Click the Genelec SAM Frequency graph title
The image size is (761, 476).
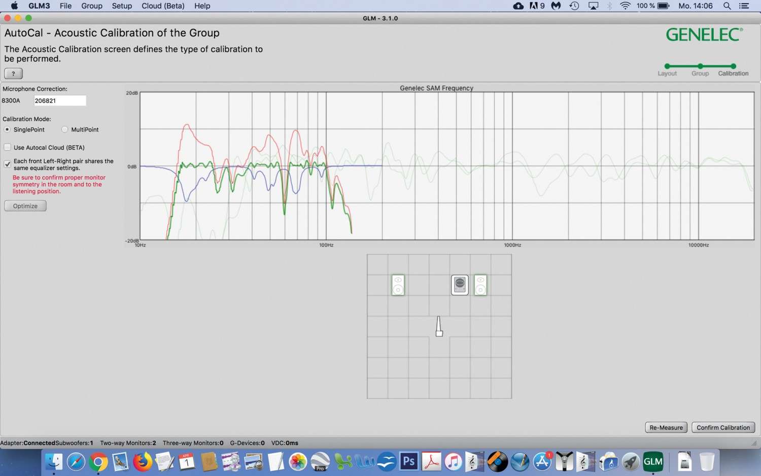(436, 88)
